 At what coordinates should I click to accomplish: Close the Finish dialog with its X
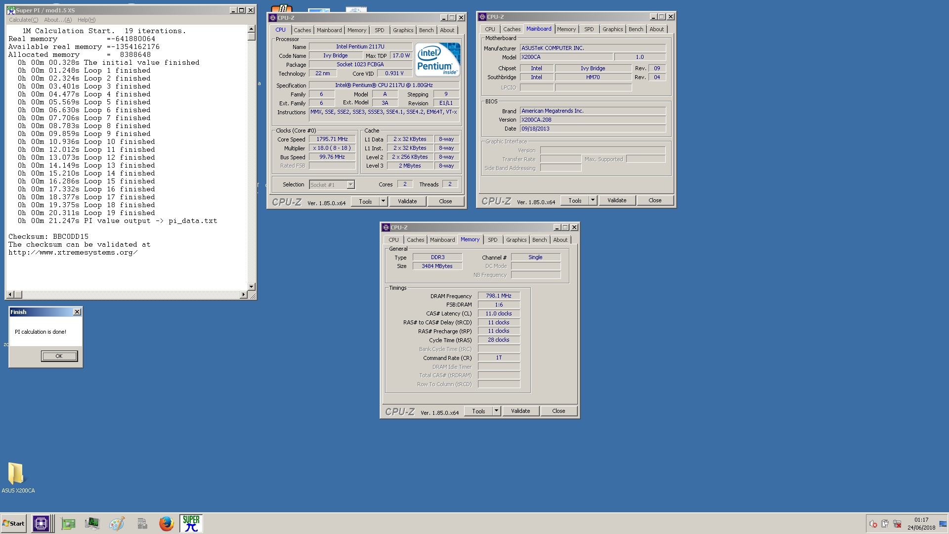(77, 312)
